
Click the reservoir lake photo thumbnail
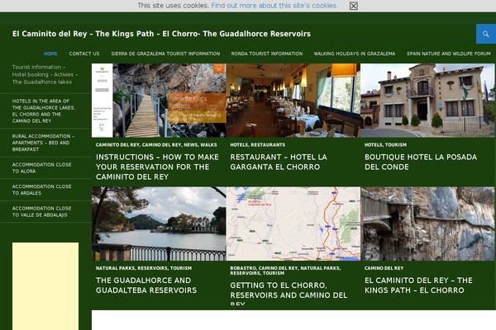(159, 224)
